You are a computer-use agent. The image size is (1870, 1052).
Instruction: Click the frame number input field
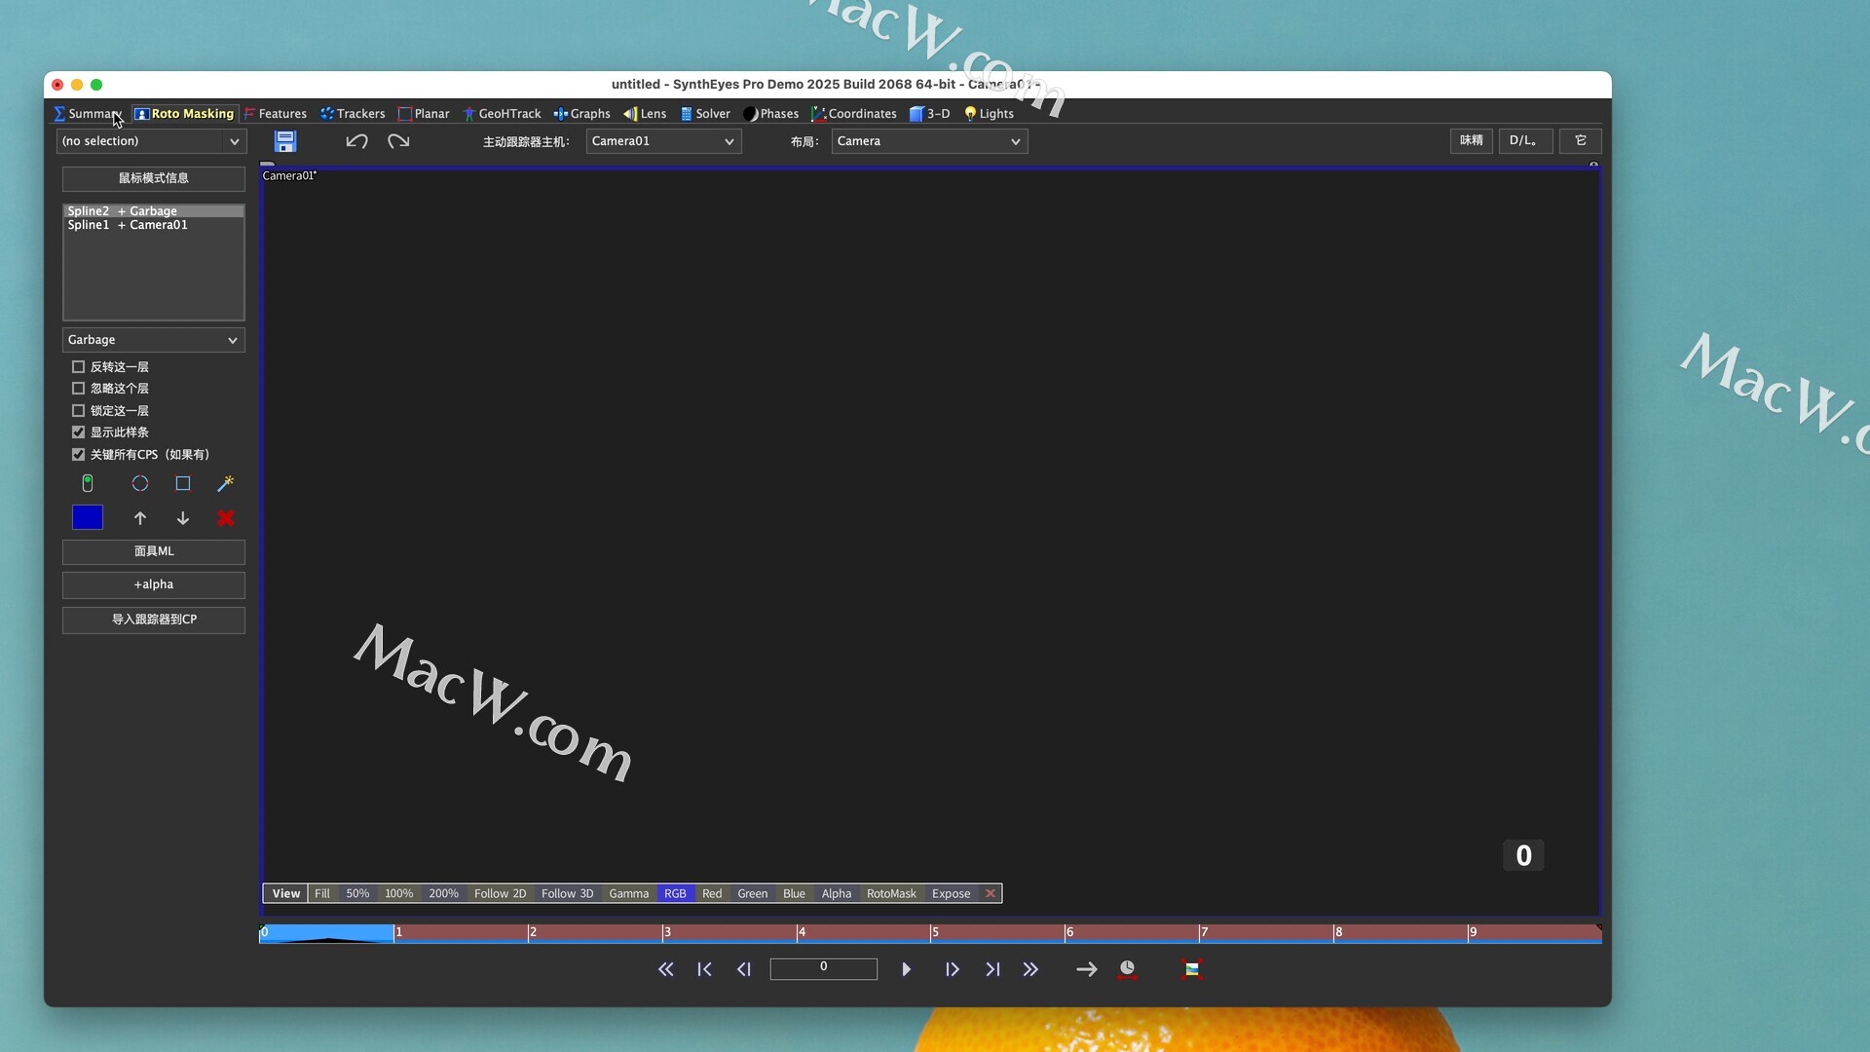824,968
